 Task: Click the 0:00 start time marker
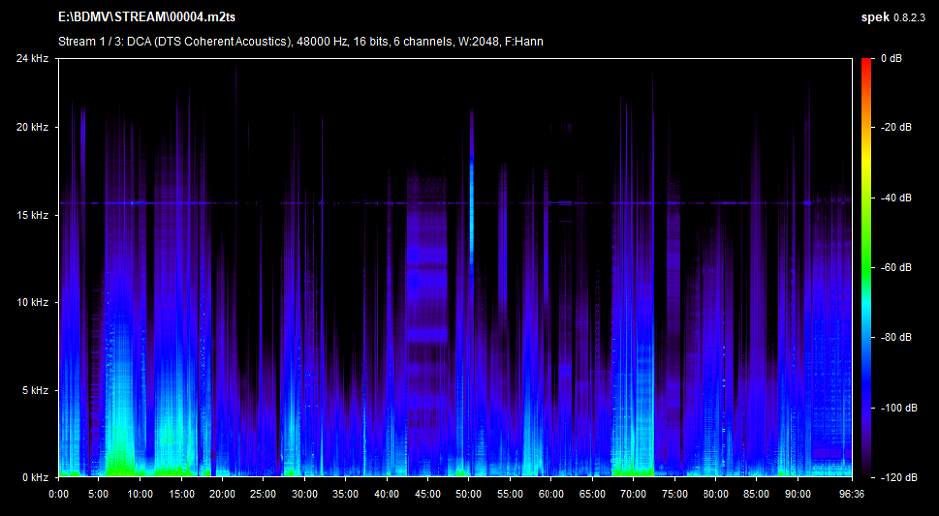(x=58, y=493)
